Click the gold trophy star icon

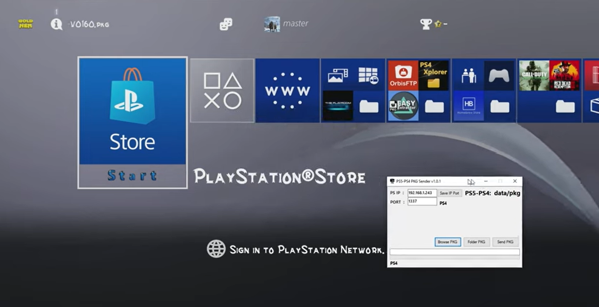point(438,24)
